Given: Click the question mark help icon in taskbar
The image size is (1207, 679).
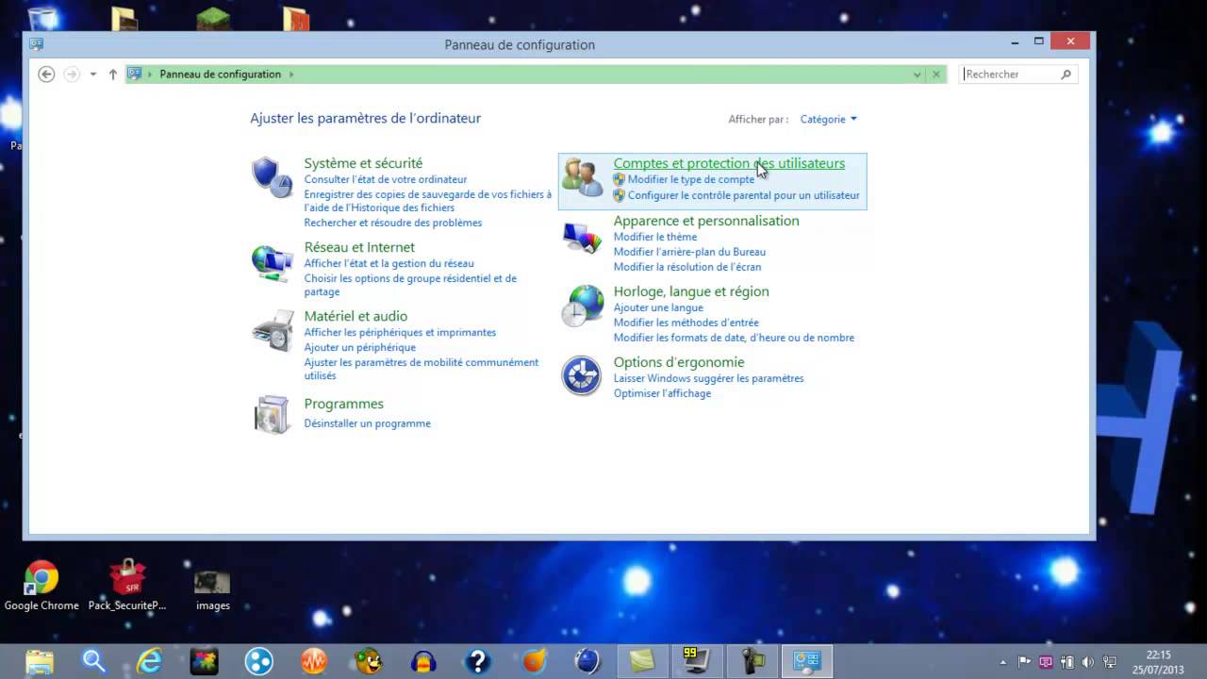Looking at the screenshot, I should 478,661.
